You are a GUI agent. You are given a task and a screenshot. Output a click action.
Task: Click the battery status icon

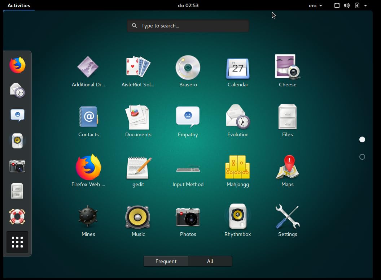[x=357, y=5]
